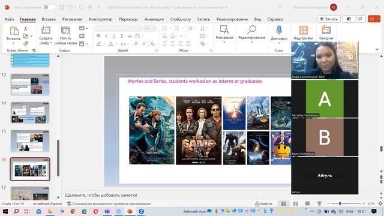384x216 pixels.
Task: Open the Редактирование dropdown
Action: coord(252,34)
